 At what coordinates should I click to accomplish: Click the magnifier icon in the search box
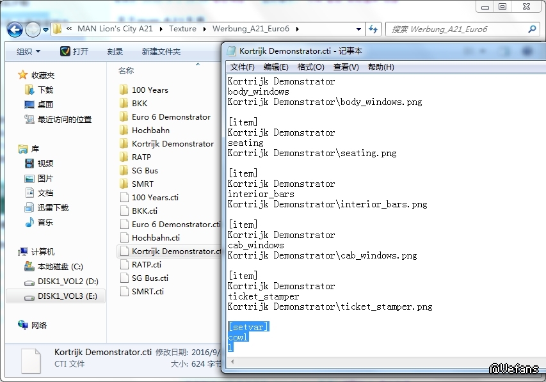[x=532, y=29]
